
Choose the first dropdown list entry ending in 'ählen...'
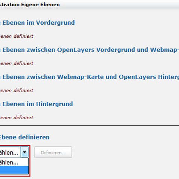coord(14,162)
